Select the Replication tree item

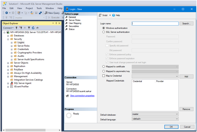20,66
